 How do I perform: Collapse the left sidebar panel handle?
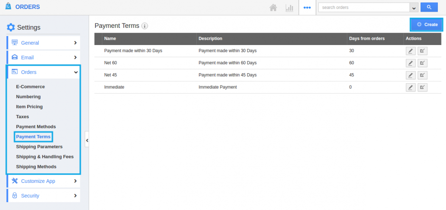point(87,140)
